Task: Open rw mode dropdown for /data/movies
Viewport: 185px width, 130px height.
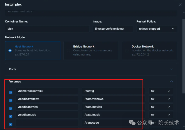Action: 161,107
